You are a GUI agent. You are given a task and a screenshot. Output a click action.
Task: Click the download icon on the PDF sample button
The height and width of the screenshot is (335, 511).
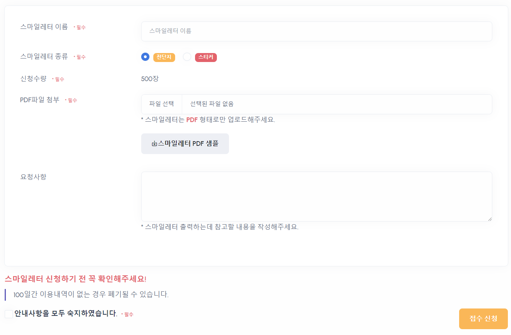(x=154, y=144)
